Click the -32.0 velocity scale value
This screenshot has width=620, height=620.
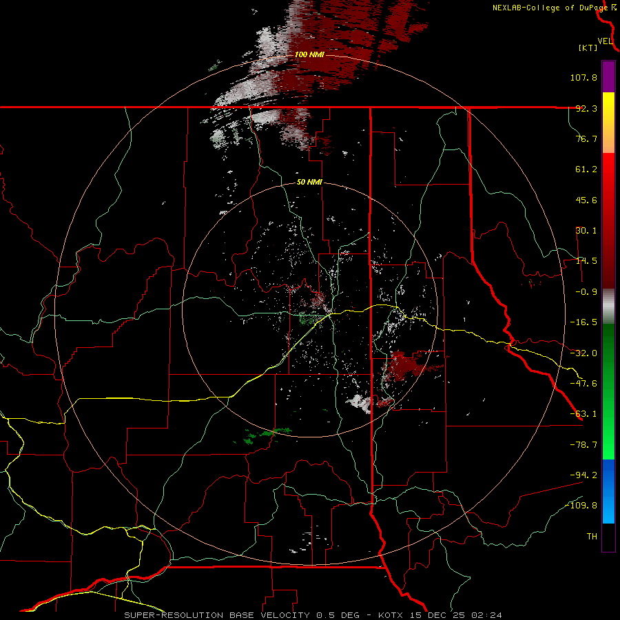point(583,353)
